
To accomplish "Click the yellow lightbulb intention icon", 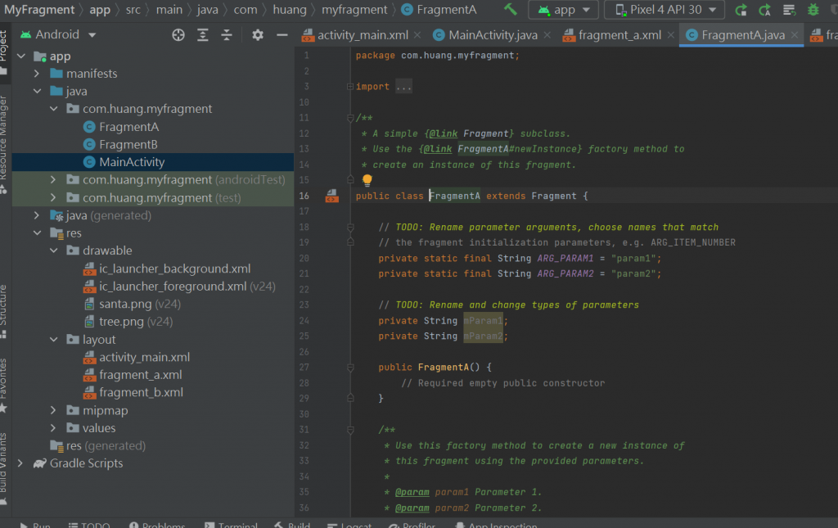I will click(x=367, y=180).
